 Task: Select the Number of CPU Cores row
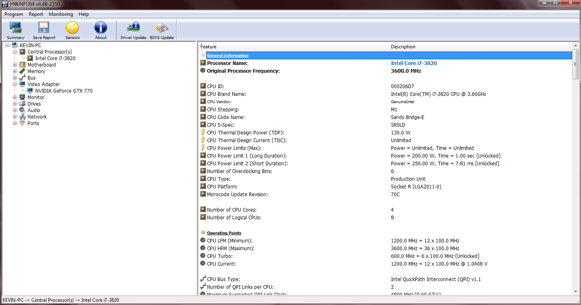pyautogui.click(x=386, y=210)
